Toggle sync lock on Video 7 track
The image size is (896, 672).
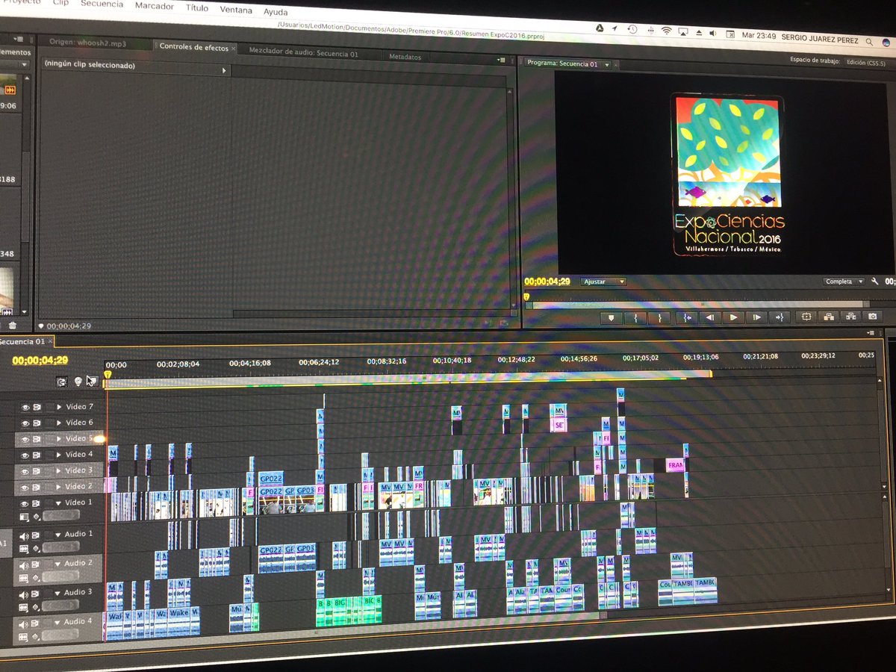click(x=39, y=408)
